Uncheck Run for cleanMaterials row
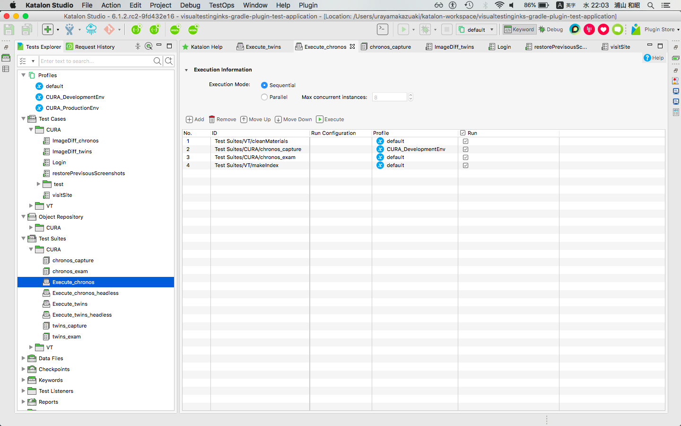The height and width of the screenshot is (426, 681). coord(466,141)
